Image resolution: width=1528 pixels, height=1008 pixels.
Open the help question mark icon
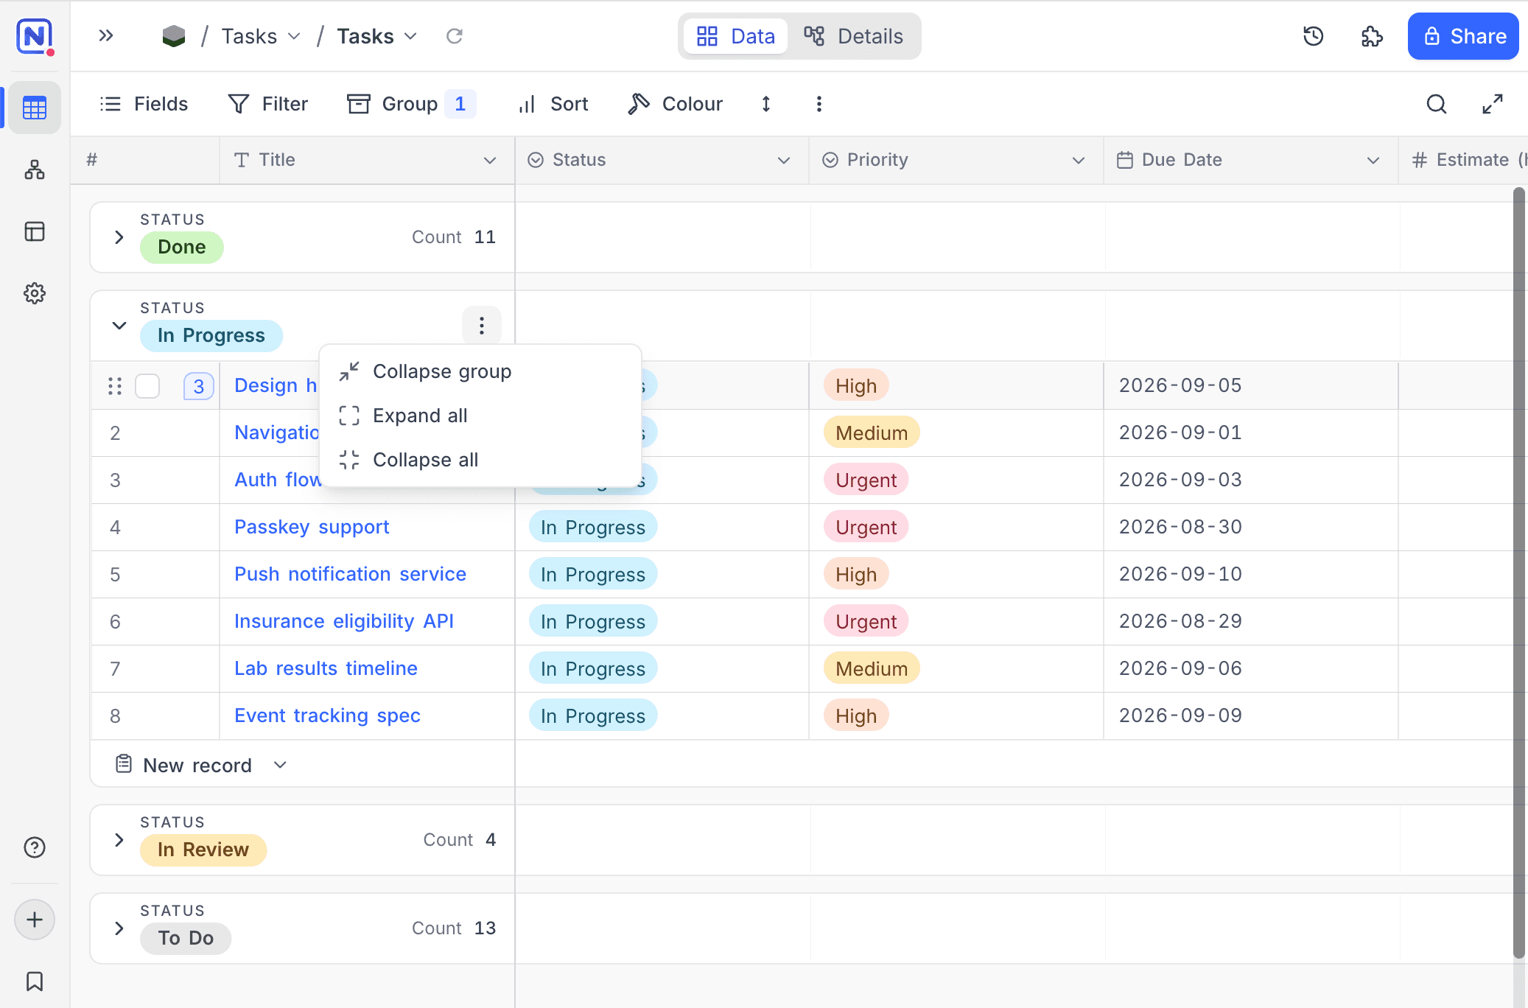point(35,847)
